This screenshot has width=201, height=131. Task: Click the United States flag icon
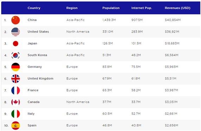tap(15, 32)
